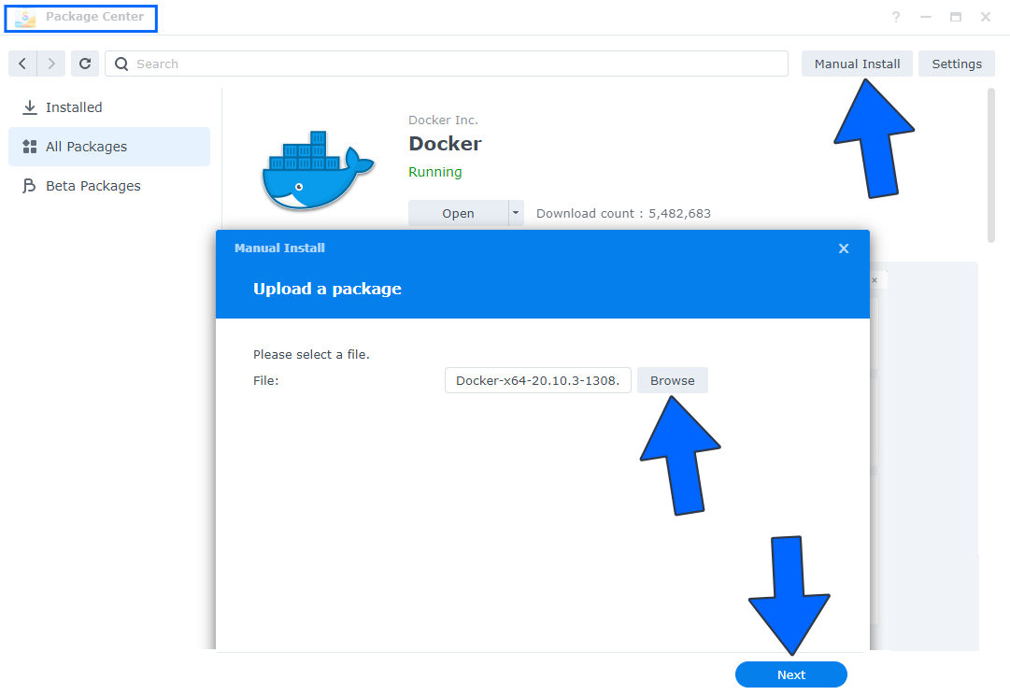This screenshot has height=695, width=1010.
Task: Refresh the Package Center list
Action: [84, 64]
